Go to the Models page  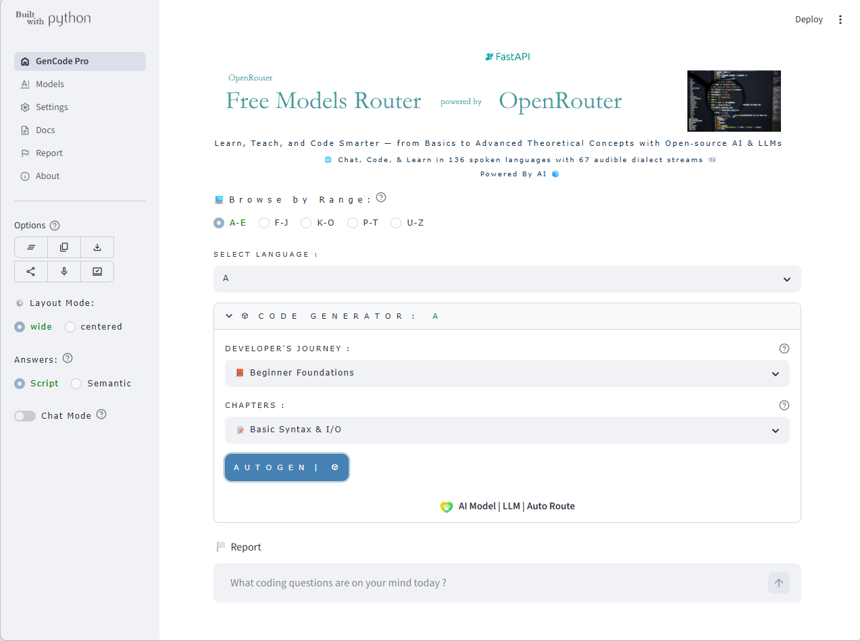[80, 84]
